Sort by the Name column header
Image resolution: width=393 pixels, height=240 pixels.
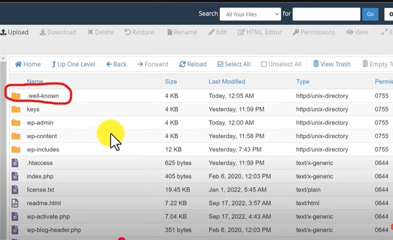(x=35, y=82)
